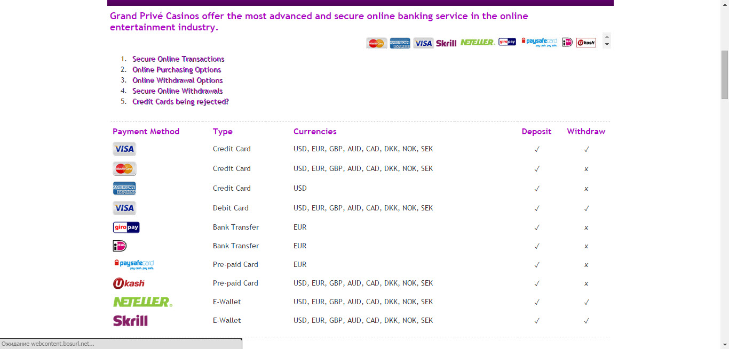Open Secure Online Transactions link
729x349 pixels.
[178, 59]
